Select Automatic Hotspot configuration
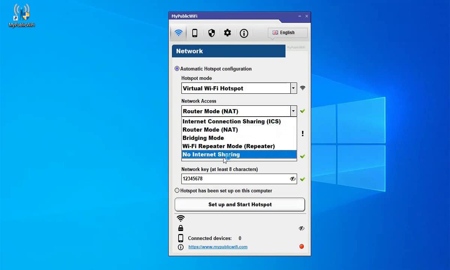 (x=177, y=69)
